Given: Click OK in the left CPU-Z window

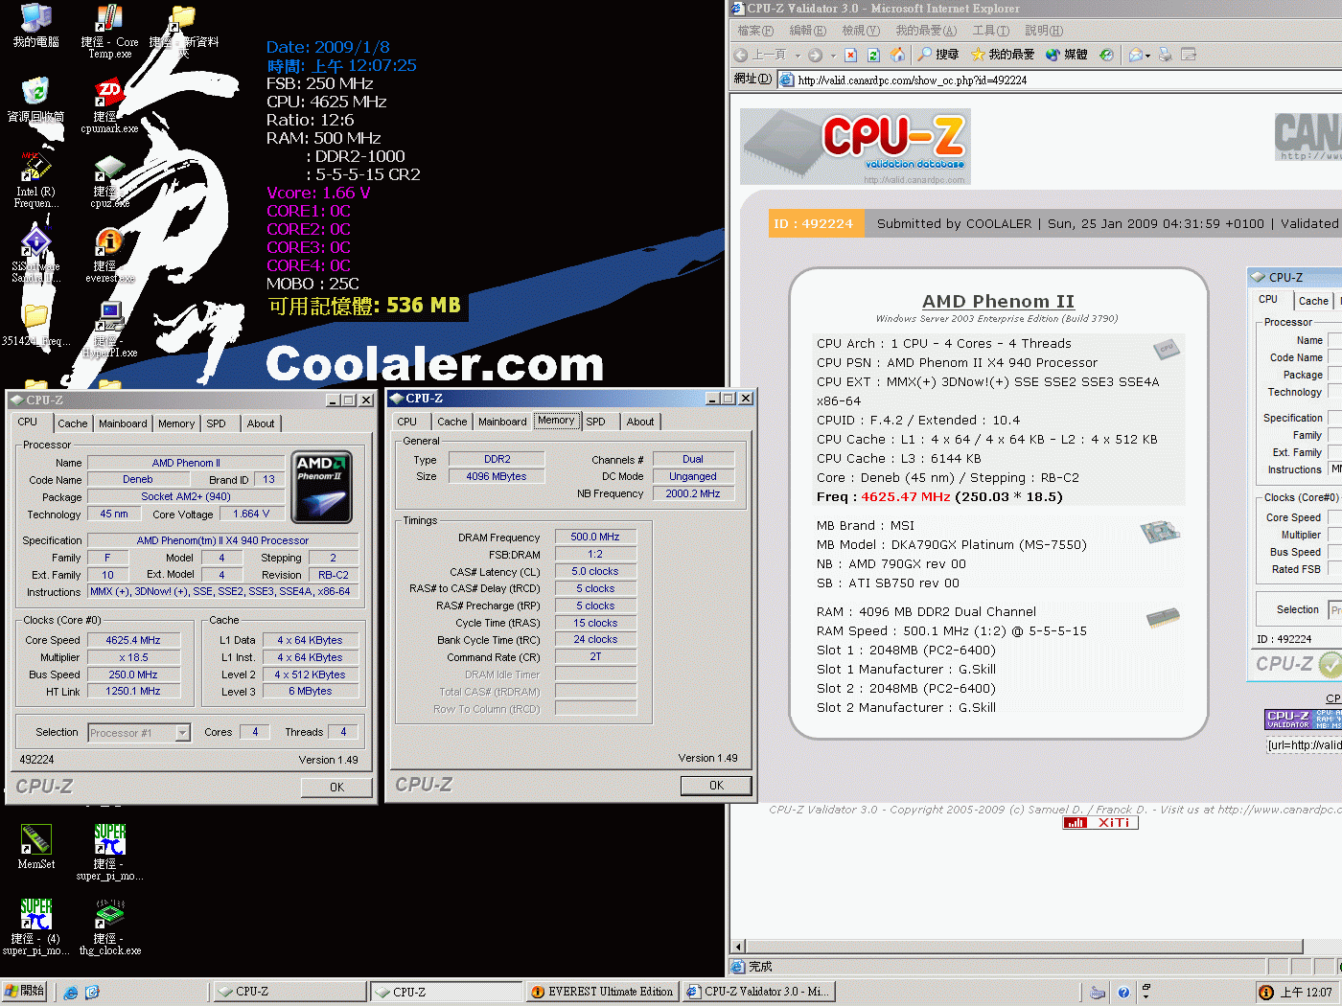Looking at the screenshot, I should (x=336, y=788).
